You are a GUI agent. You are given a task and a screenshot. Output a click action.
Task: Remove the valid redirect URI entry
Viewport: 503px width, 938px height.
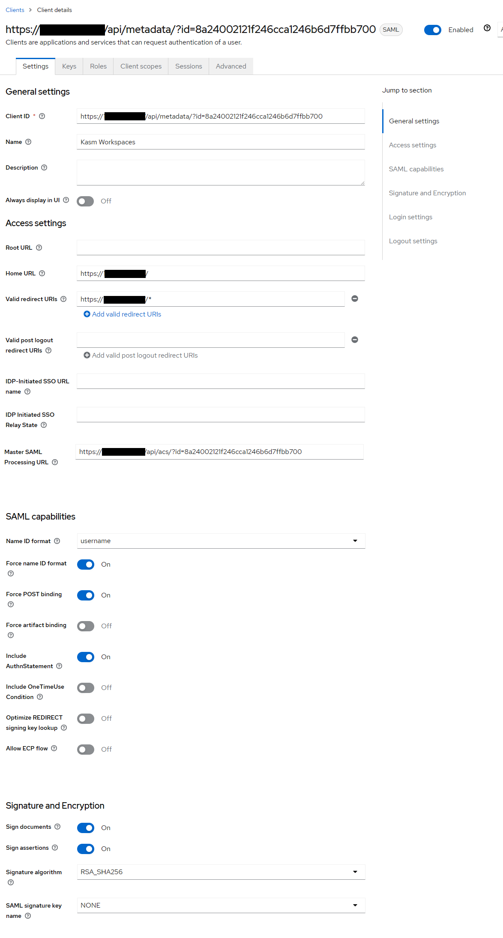coord(355,299)
